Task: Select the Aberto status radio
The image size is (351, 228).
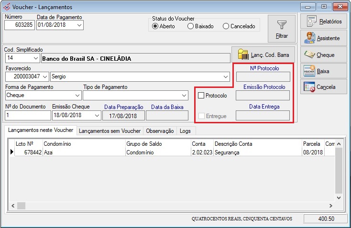Action: 155,26
